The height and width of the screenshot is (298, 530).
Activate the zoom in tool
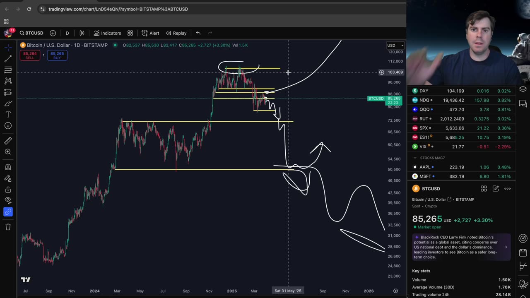8,152
